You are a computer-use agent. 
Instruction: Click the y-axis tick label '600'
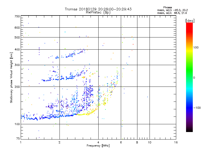coord(17,28)
